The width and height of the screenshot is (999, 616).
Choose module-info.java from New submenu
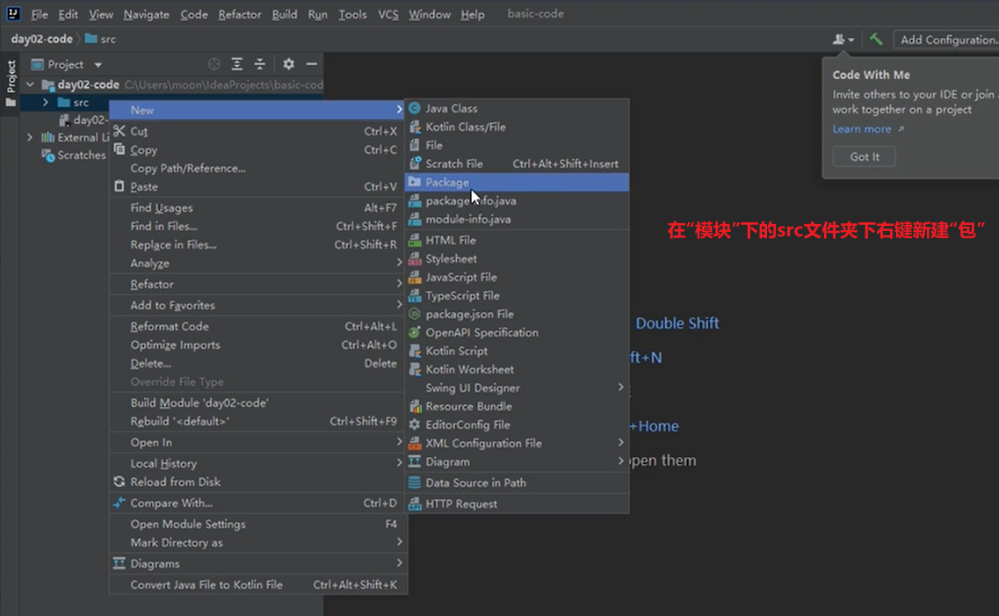pos(517,219)
